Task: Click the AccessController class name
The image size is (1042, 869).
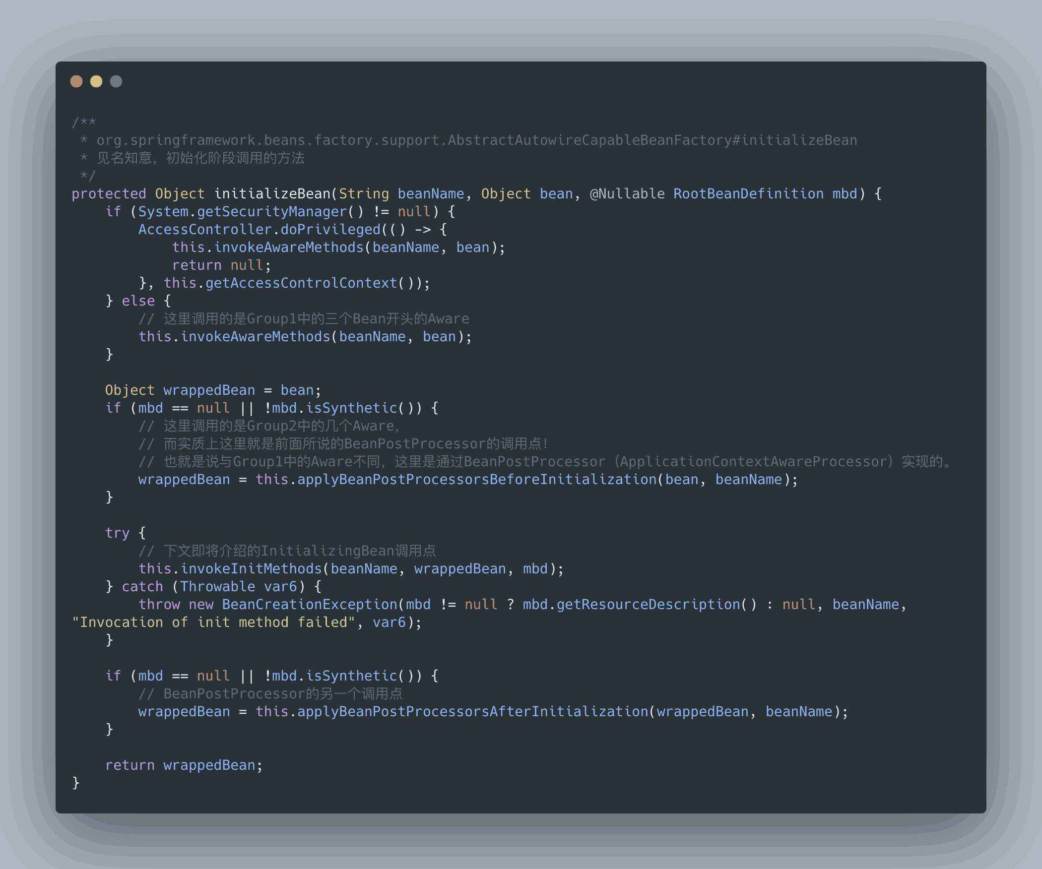Action: (x=205, y=230)
